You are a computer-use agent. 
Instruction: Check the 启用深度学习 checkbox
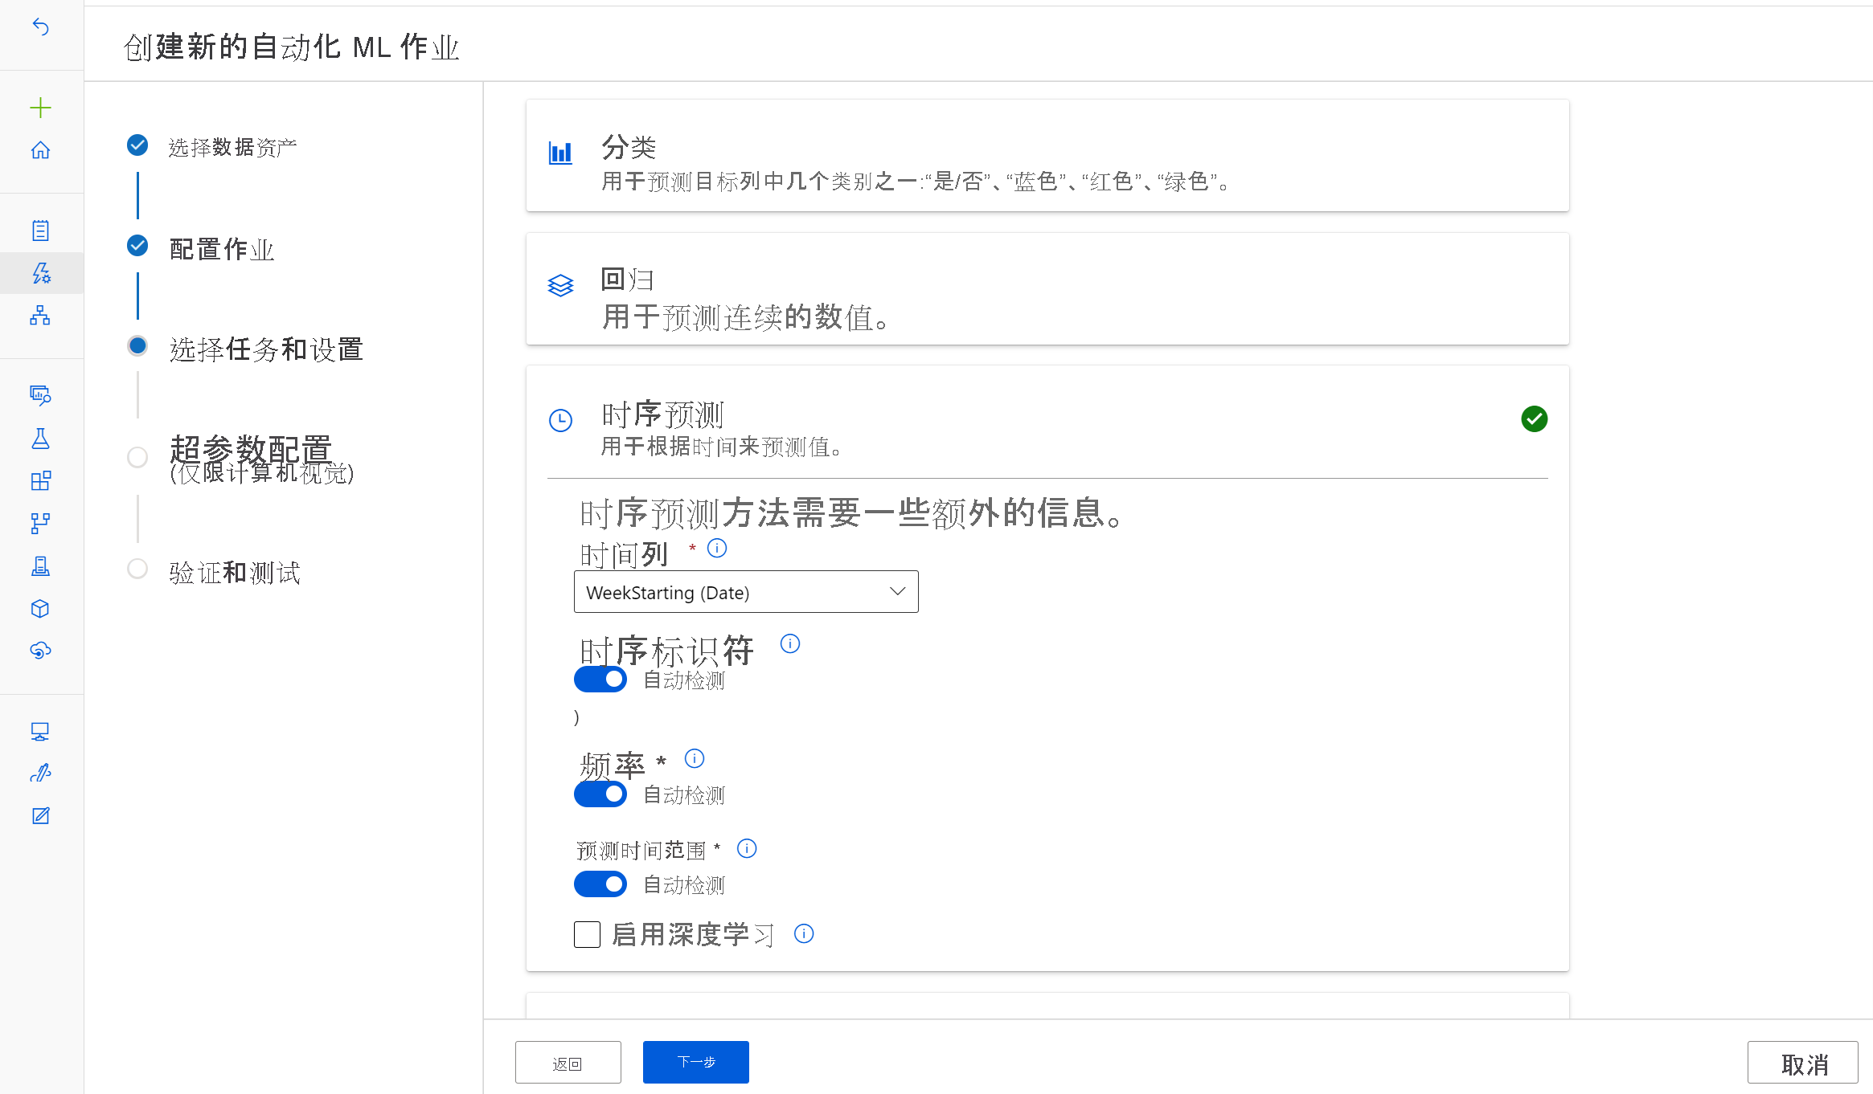[x=587, y=934]
